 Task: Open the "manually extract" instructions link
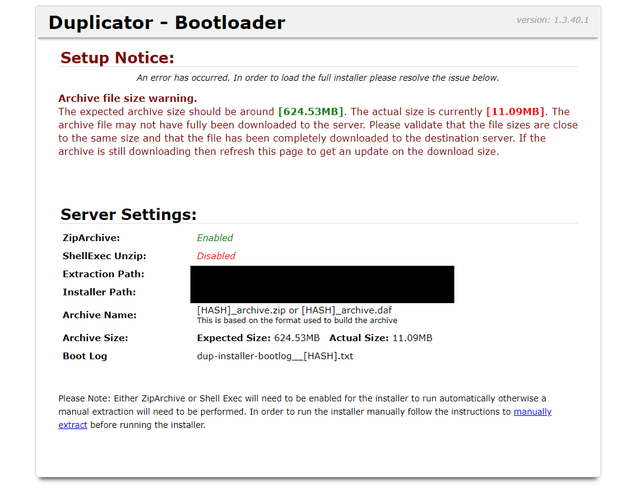click(533, 412)
